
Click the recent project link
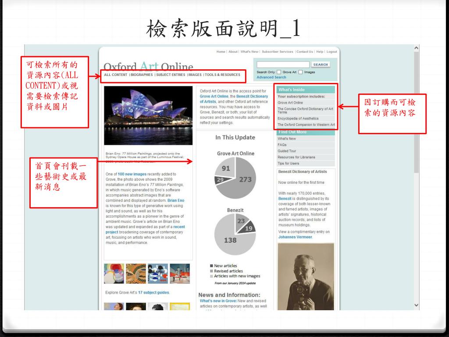[x=145, y=229]
